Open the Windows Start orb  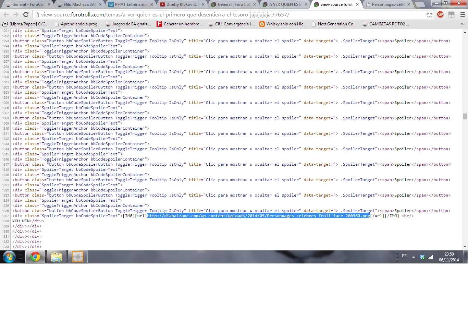click(9, 257)
